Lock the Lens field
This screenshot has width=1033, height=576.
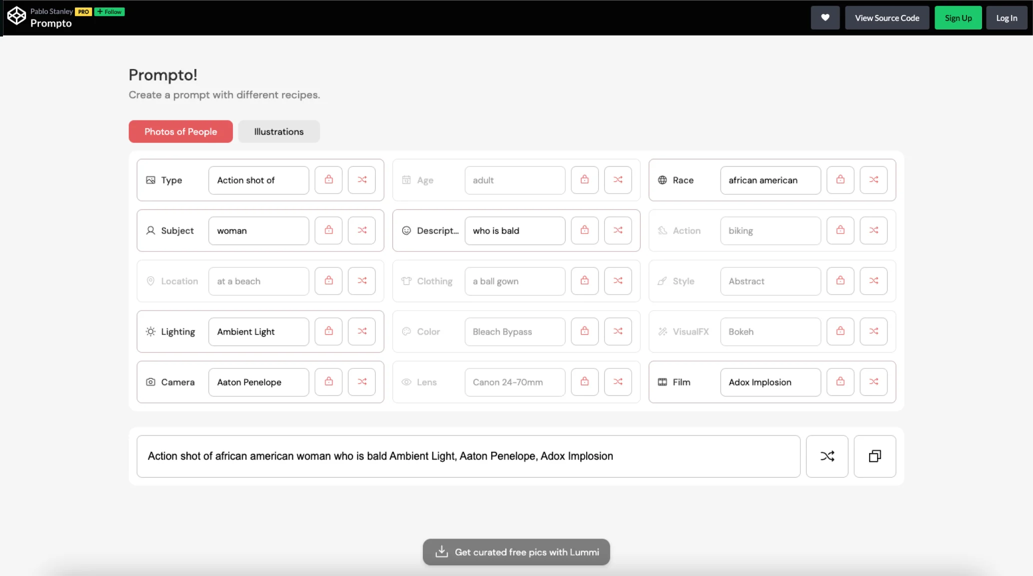(584, 382)
